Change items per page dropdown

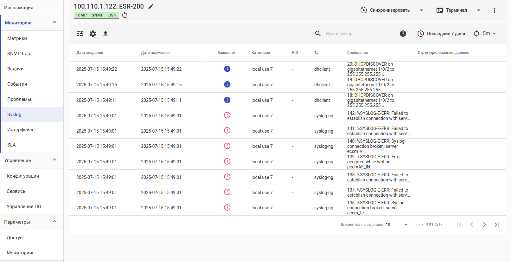pos(397,225)
